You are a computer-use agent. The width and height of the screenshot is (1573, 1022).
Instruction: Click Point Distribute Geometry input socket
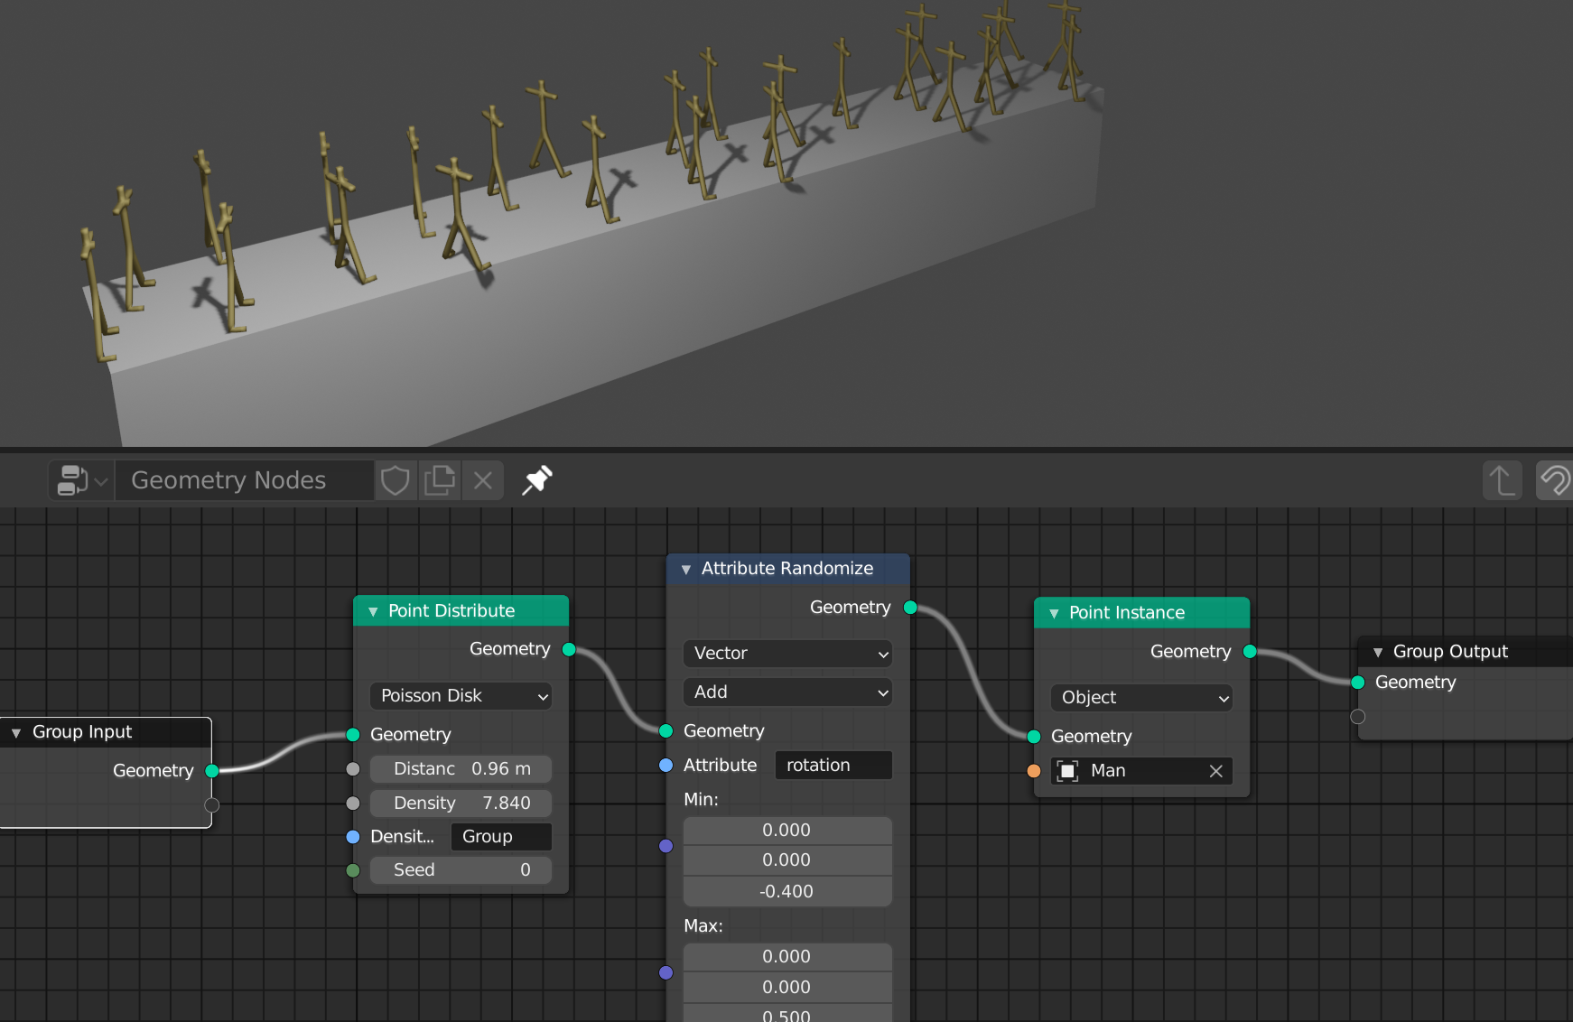[353, 735]
